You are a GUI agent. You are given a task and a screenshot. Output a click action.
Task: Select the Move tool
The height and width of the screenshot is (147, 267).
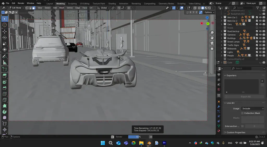click(5, 31)
